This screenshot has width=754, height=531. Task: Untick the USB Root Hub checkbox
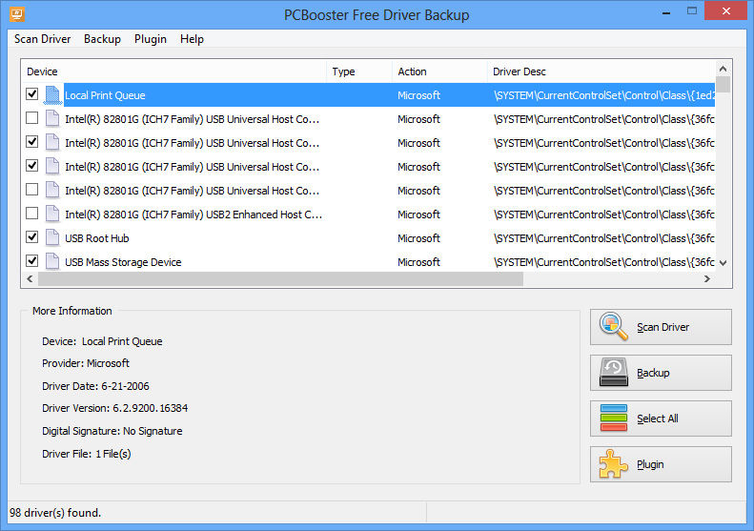pos(31,236)
